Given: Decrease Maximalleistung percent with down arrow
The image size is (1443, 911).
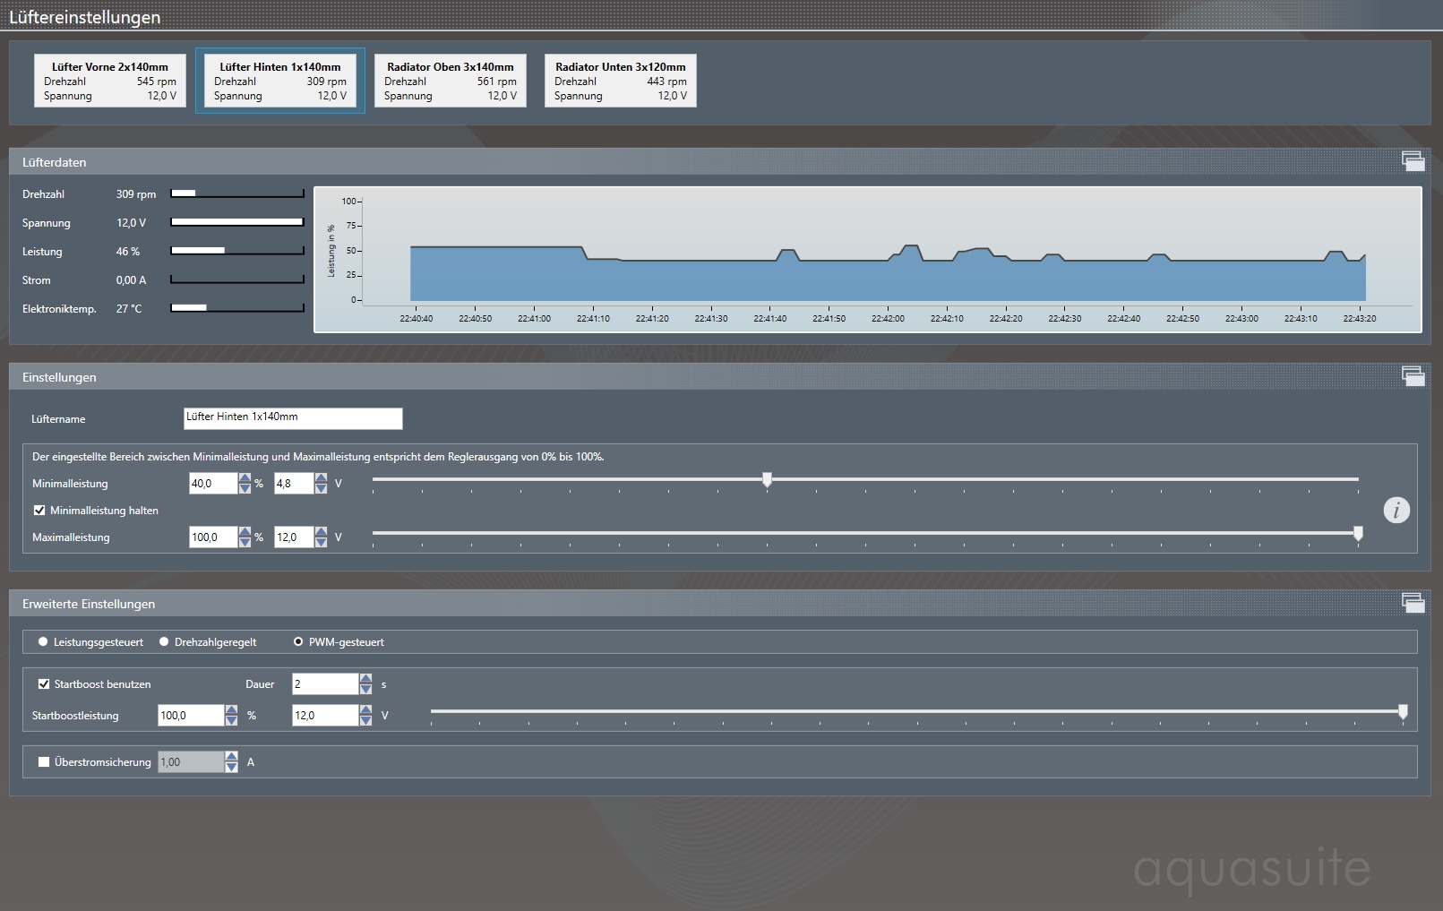Looking at the screenshot, I should click(245, 542).
